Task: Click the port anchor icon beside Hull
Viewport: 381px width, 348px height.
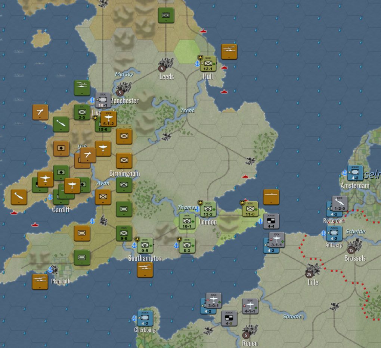Action: tap(197, 64)
